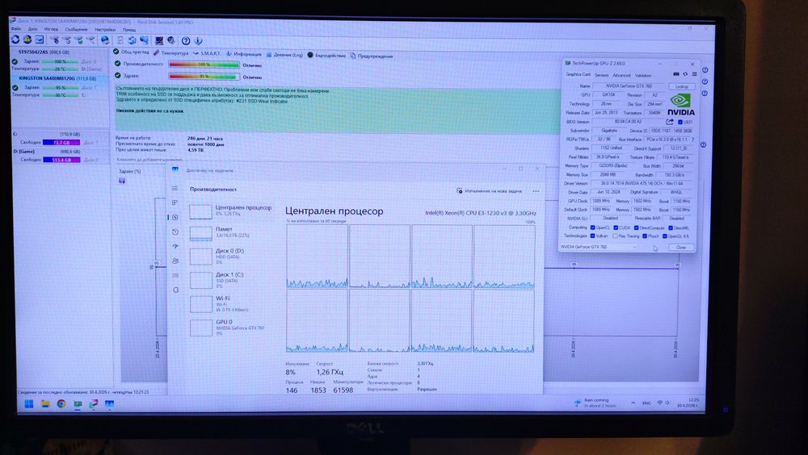808x455 pixels.
Task: Switch to S.M.A.R.T. tab
Action: point(207,53)
